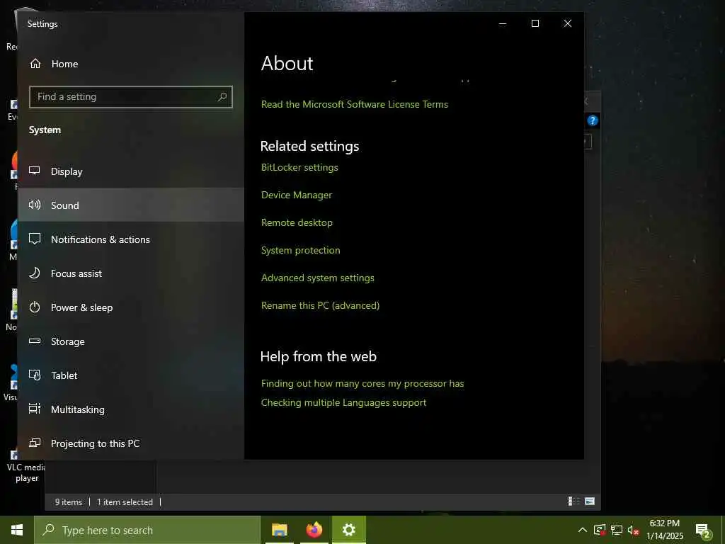Image resolution: width=725 pixels, height=544 pixels.
Task: Open Firefox from the taskbar
Action: click(314, 530)
